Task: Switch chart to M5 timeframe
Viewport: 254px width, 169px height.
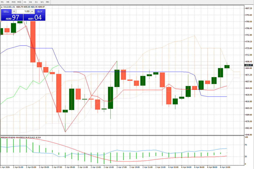Action: pos(8,2)
